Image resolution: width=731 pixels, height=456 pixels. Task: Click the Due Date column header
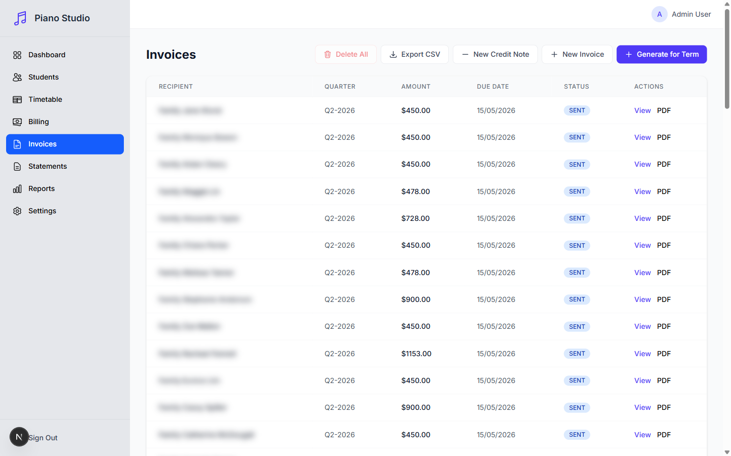coord(493,87)
